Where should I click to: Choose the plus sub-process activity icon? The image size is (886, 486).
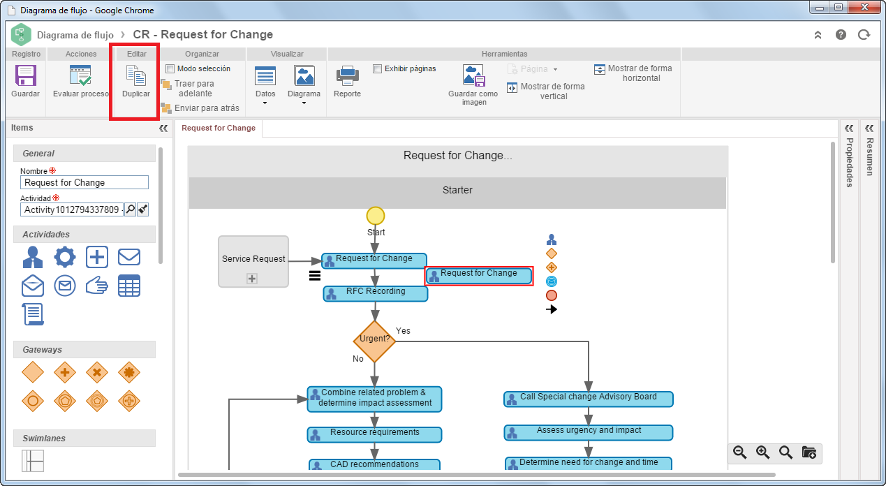(x=97, y=257)
